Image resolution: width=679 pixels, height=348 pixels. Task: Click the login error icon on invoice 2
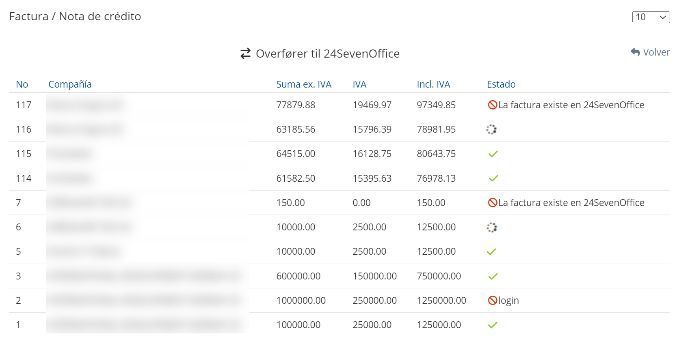point(492,301)
